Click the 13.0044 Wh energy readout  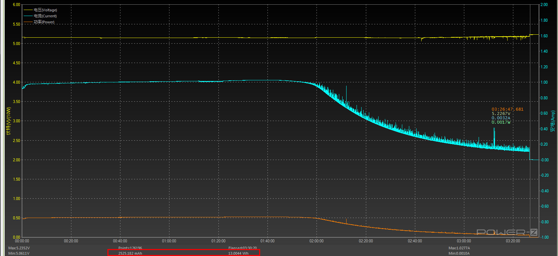point(238,253)
